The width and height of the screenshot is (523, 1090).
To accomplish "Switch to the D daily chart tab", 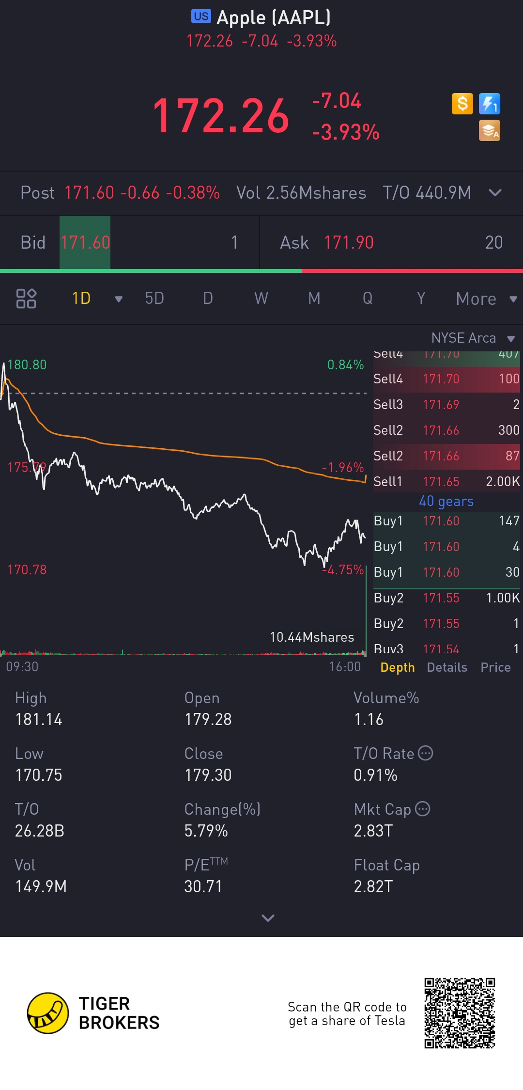I will point(208,299).
